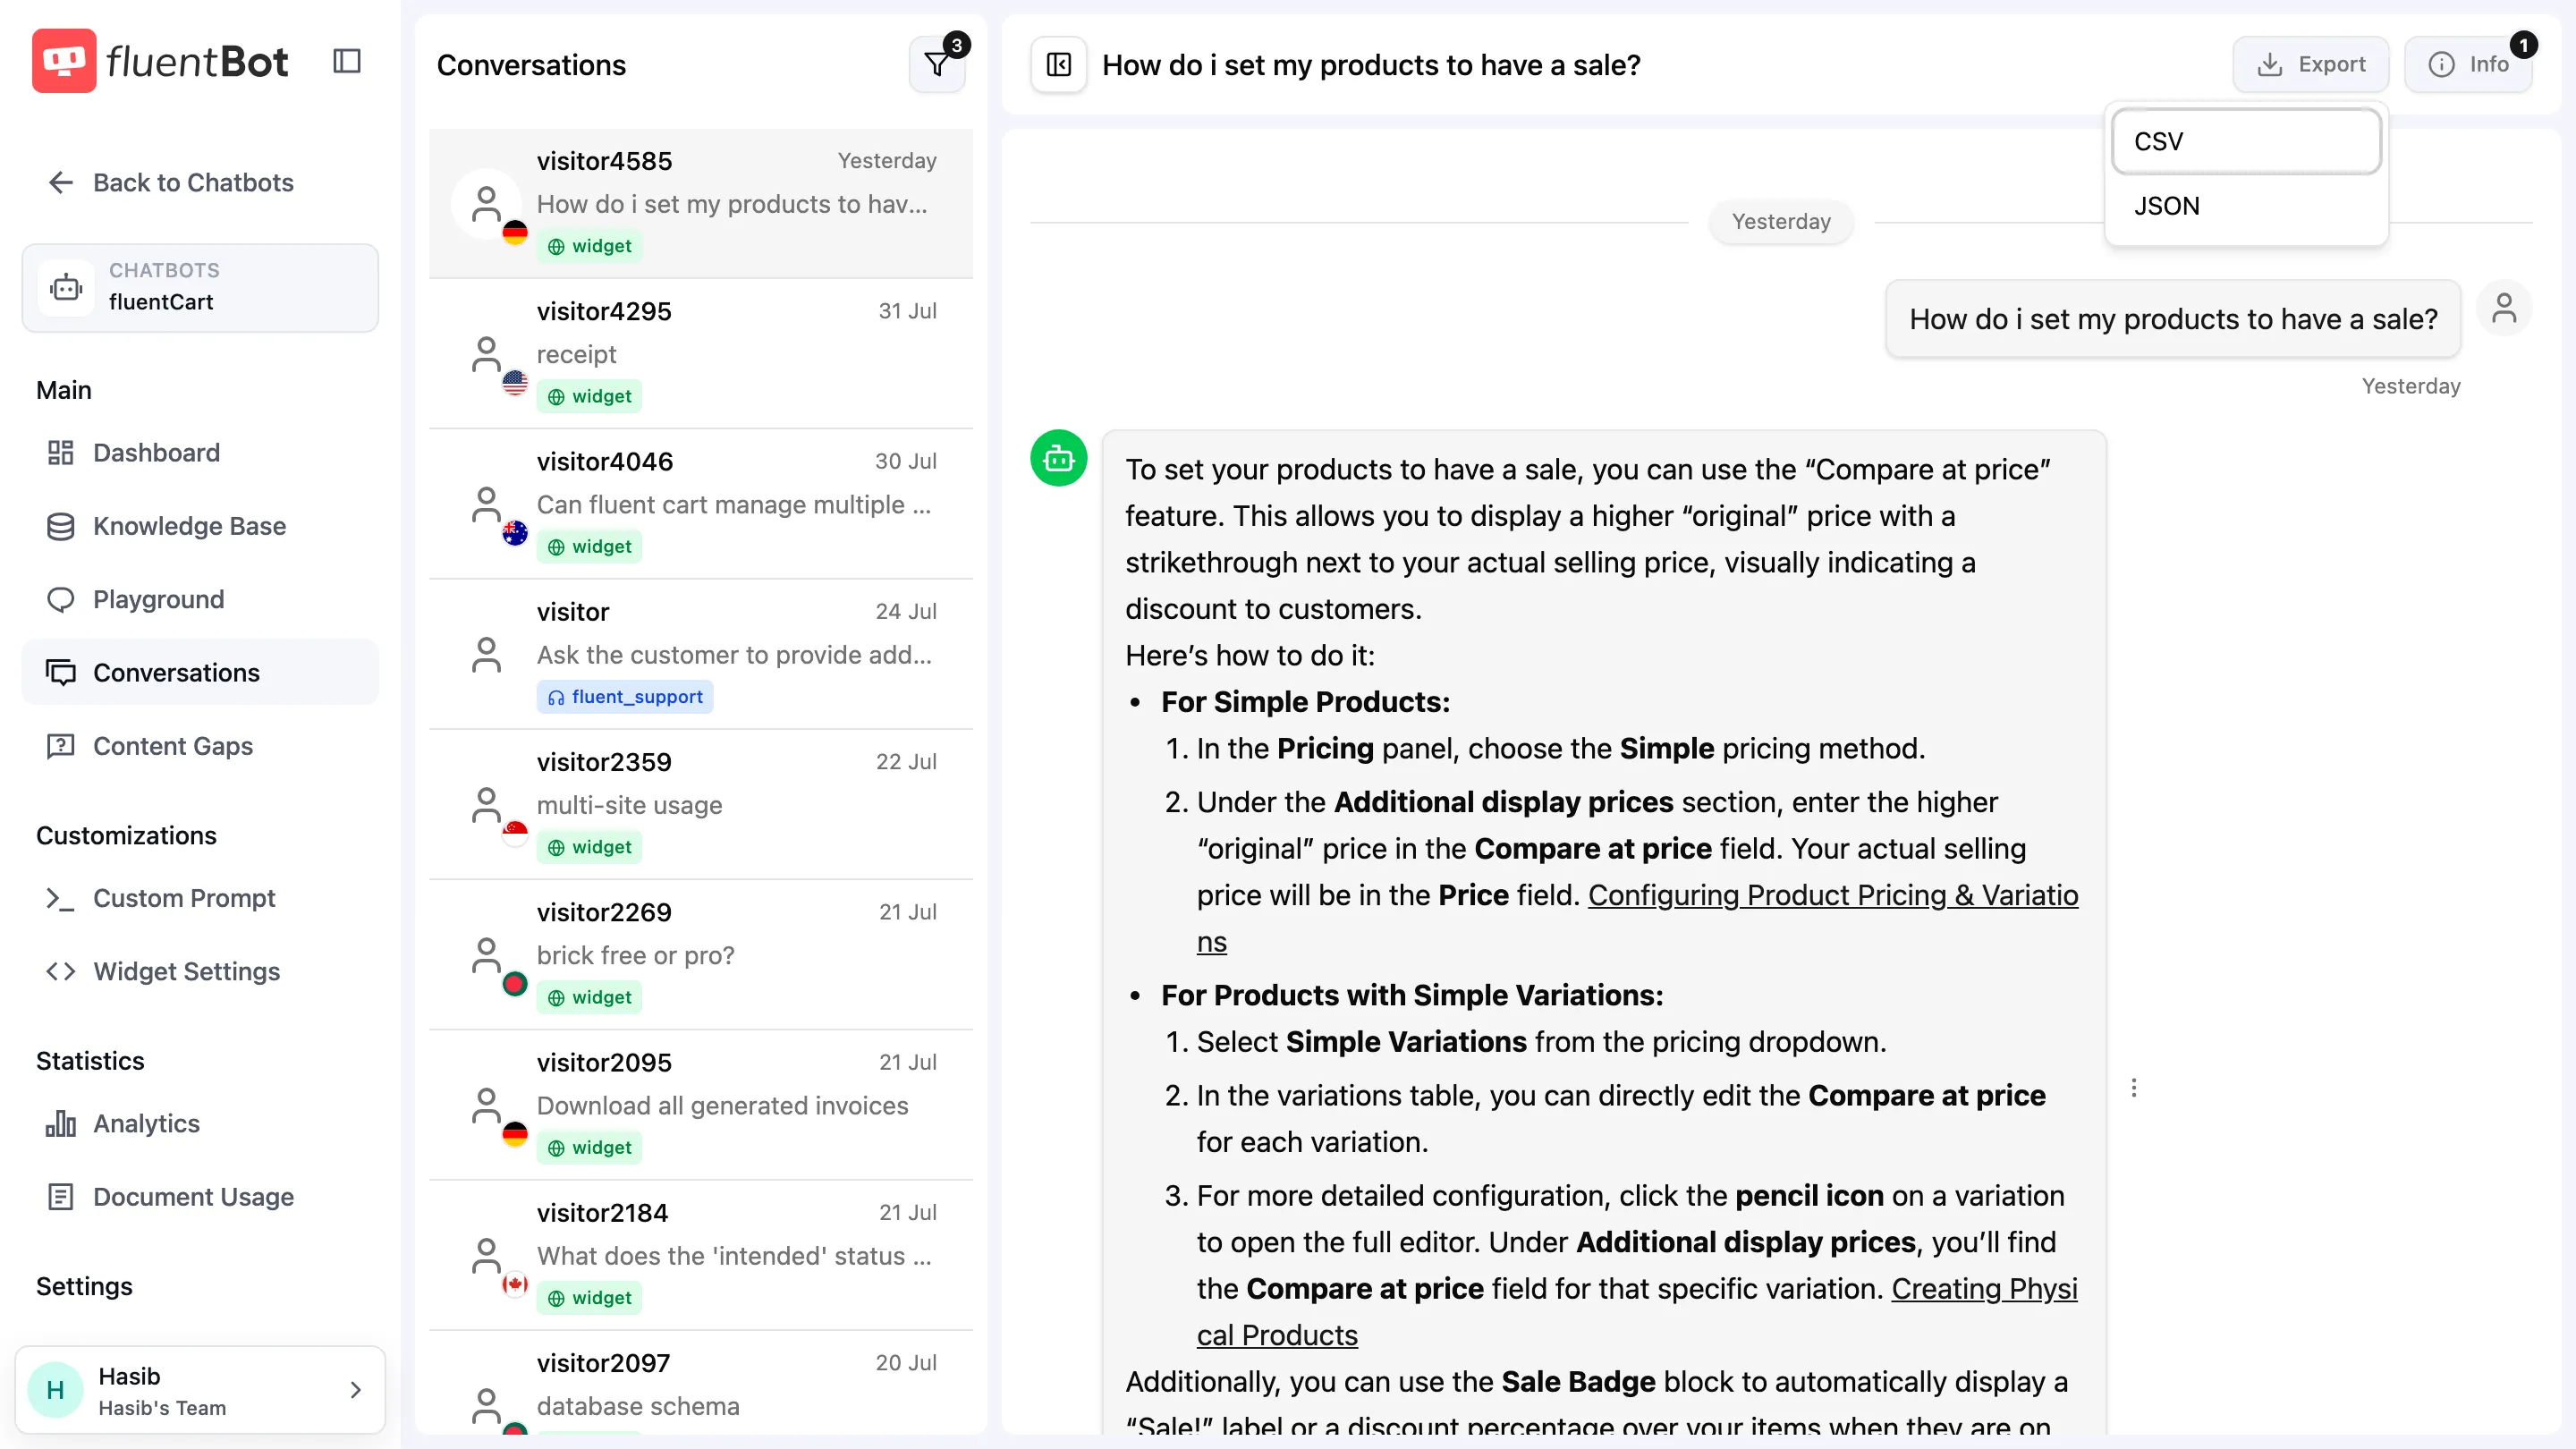Open Widget Settings page

(200, 971)
